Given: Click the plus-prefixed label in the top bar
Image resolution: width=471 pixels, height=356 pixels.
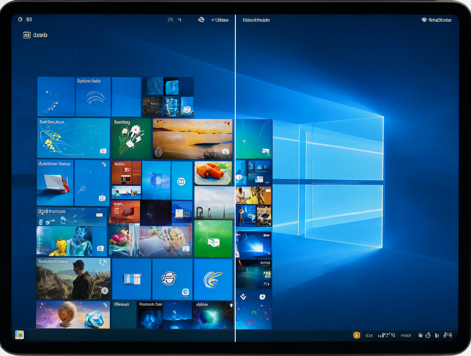Looking at the screenshot, I should [220, 20].
